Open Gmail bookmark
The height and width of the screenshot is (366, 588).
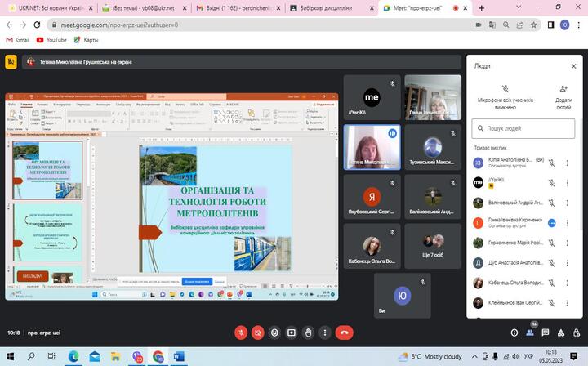click(18, 40)
